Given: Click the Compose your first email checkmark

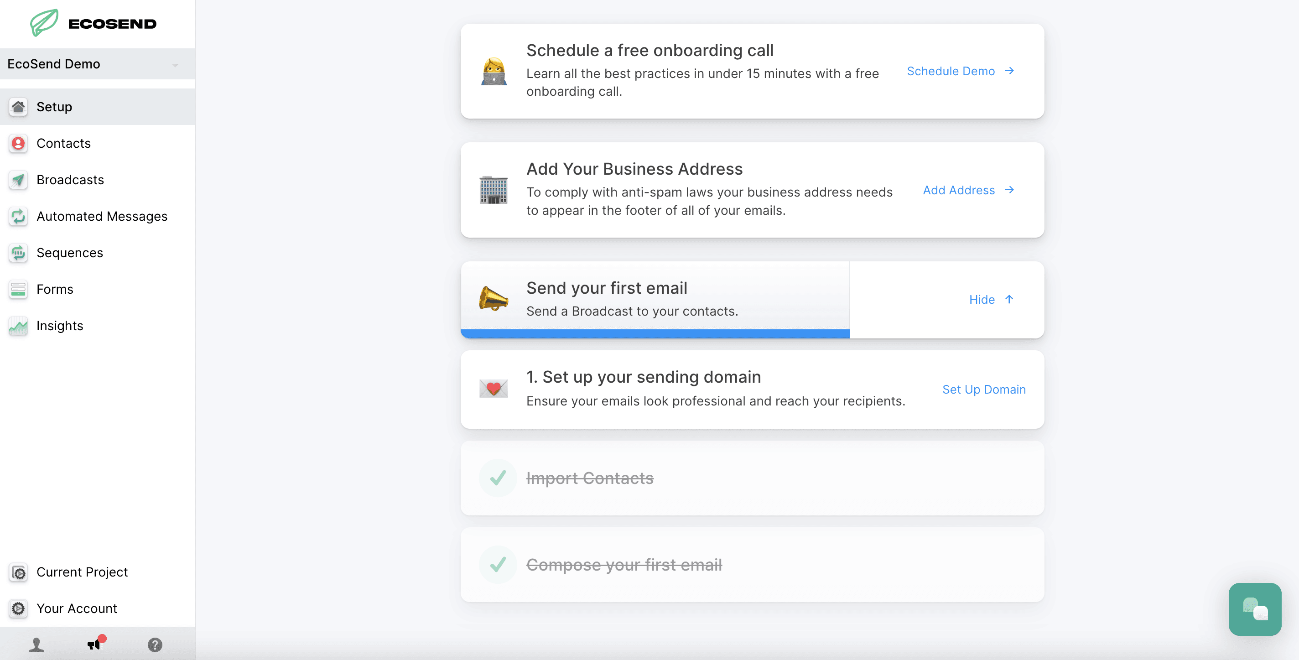Looking at the screenshot, I should click(497, 564).
